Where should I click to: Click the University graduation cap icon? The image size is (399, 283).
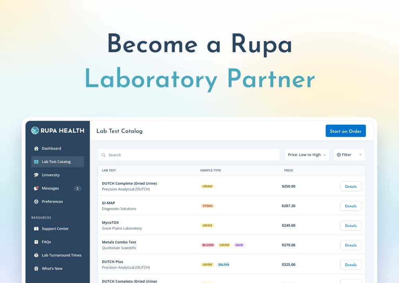click(x=36, y=175)
